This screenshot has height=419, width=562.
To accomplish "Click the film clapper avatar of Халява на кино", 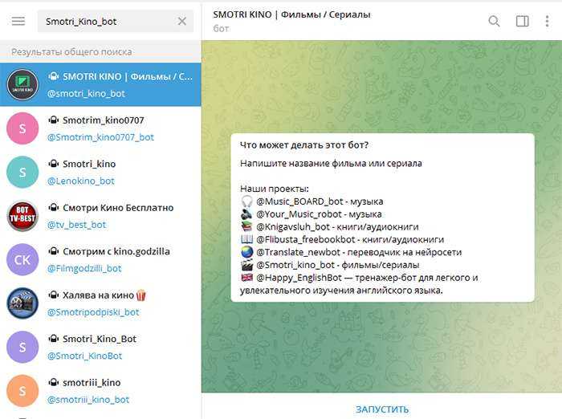I will [x=22, y=303].
